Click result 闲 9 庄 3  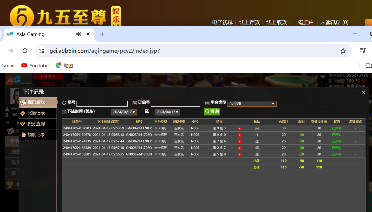[219, 128]
